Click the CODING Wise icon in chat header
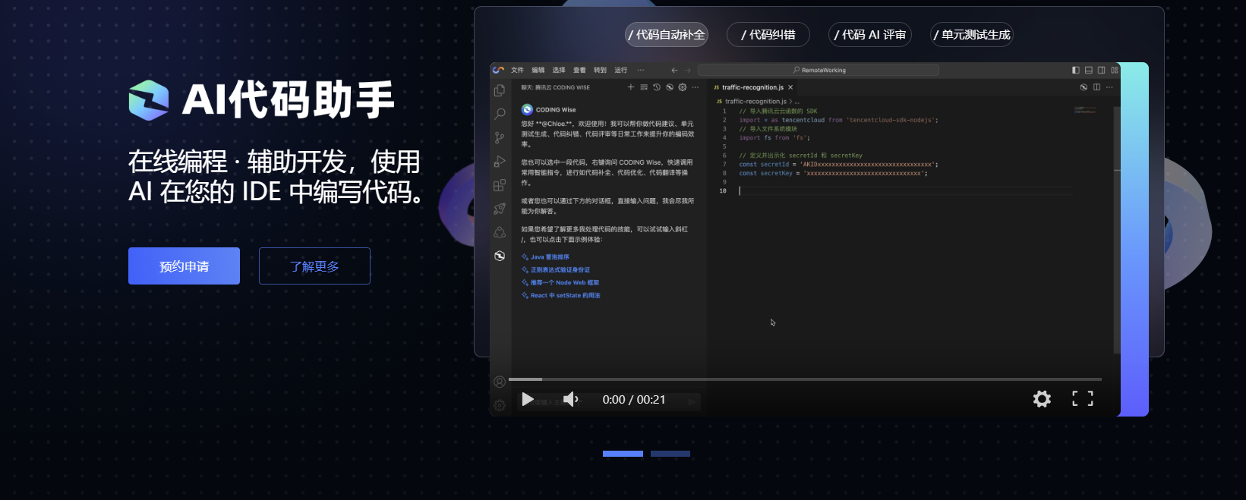Screen dimensions: 1246x500 click(x=670, y=87)
